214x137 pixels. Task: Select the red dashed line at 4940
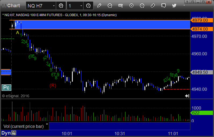tap(177, 89)
